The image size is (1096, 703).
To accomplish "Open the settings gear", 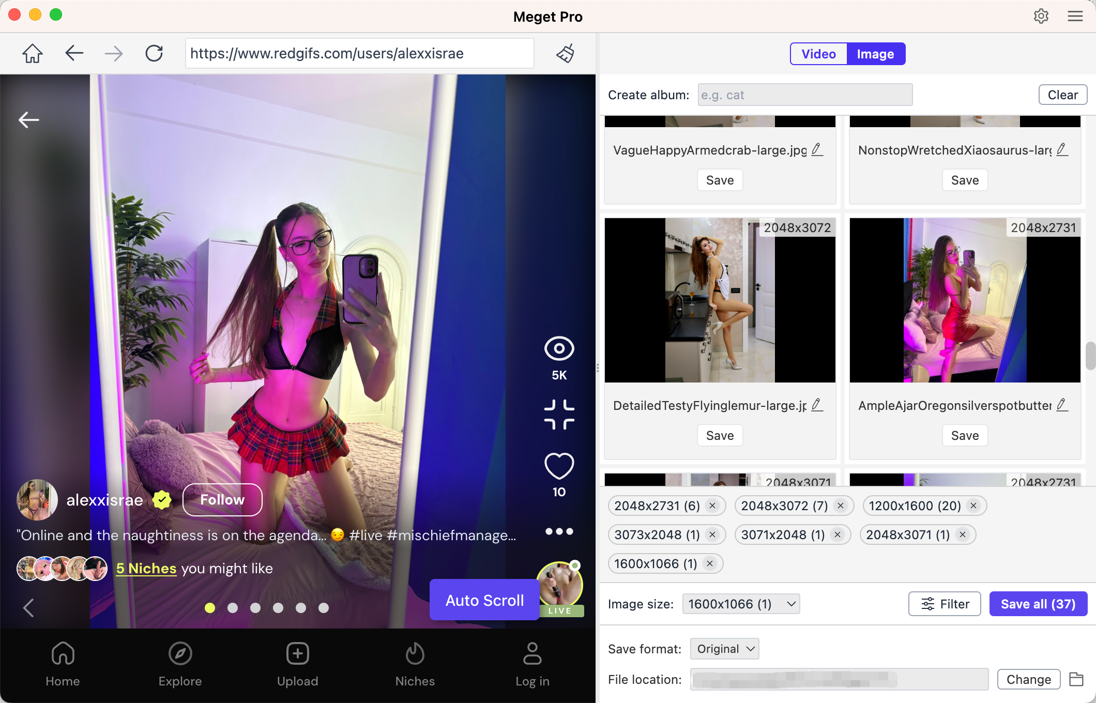I will 1041,16.
